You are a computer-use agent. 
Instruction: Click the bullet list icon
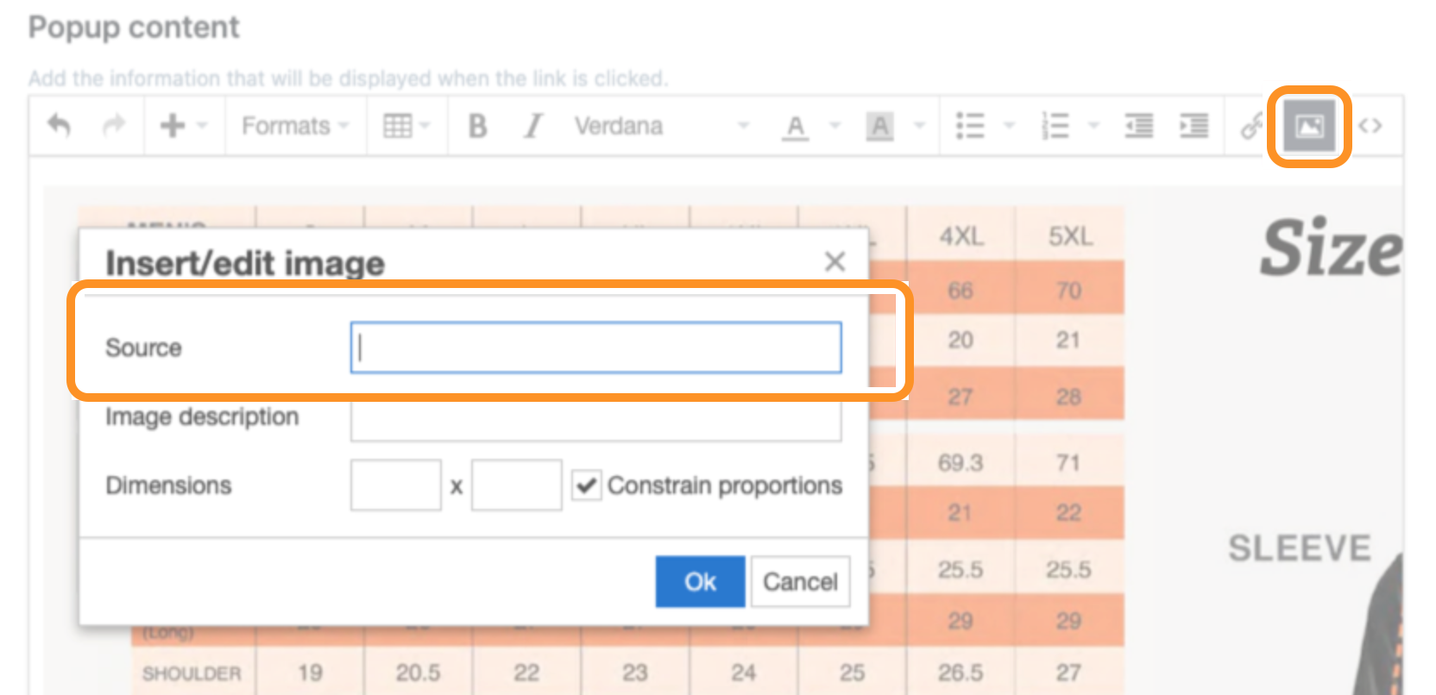(970, 126)
